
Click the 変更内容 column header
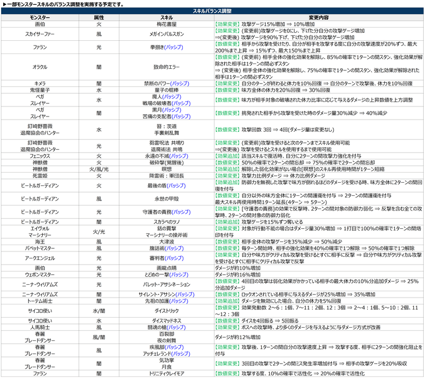coord(318,17)
